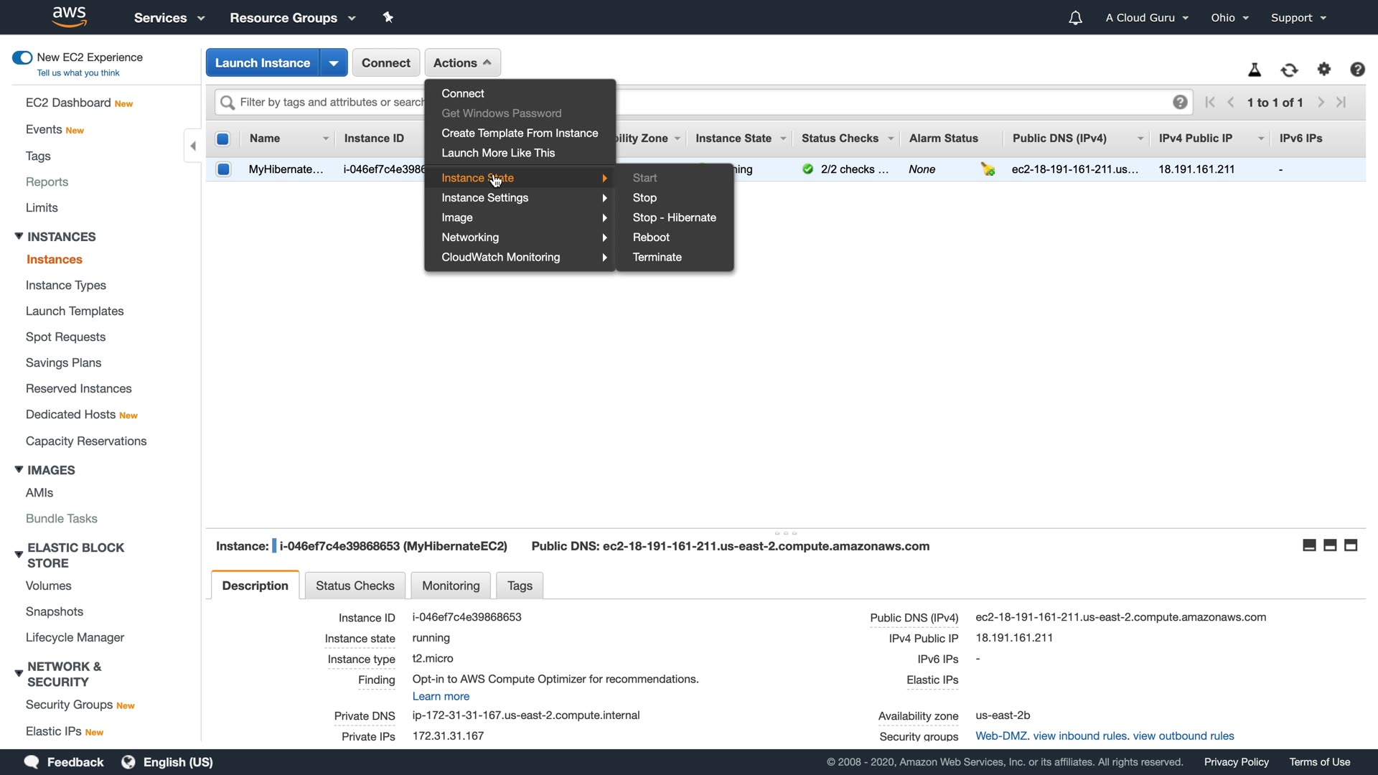Open the Launch Instance dropdown arrow
1378x775 pixels.
[334, 63]
